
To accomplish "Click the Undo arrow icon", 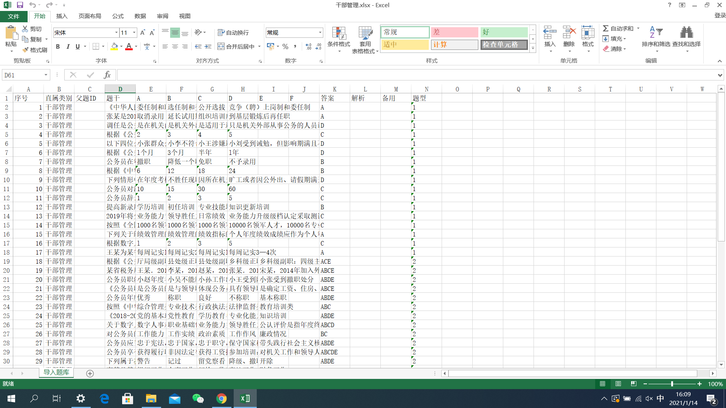I will pos(33,5).
